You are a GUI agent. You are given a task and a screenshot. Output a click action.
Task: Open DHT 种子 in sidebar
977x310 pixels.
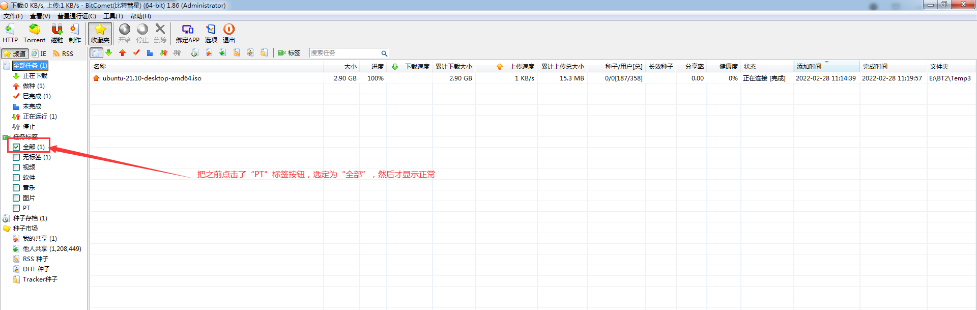pos(36,269)
